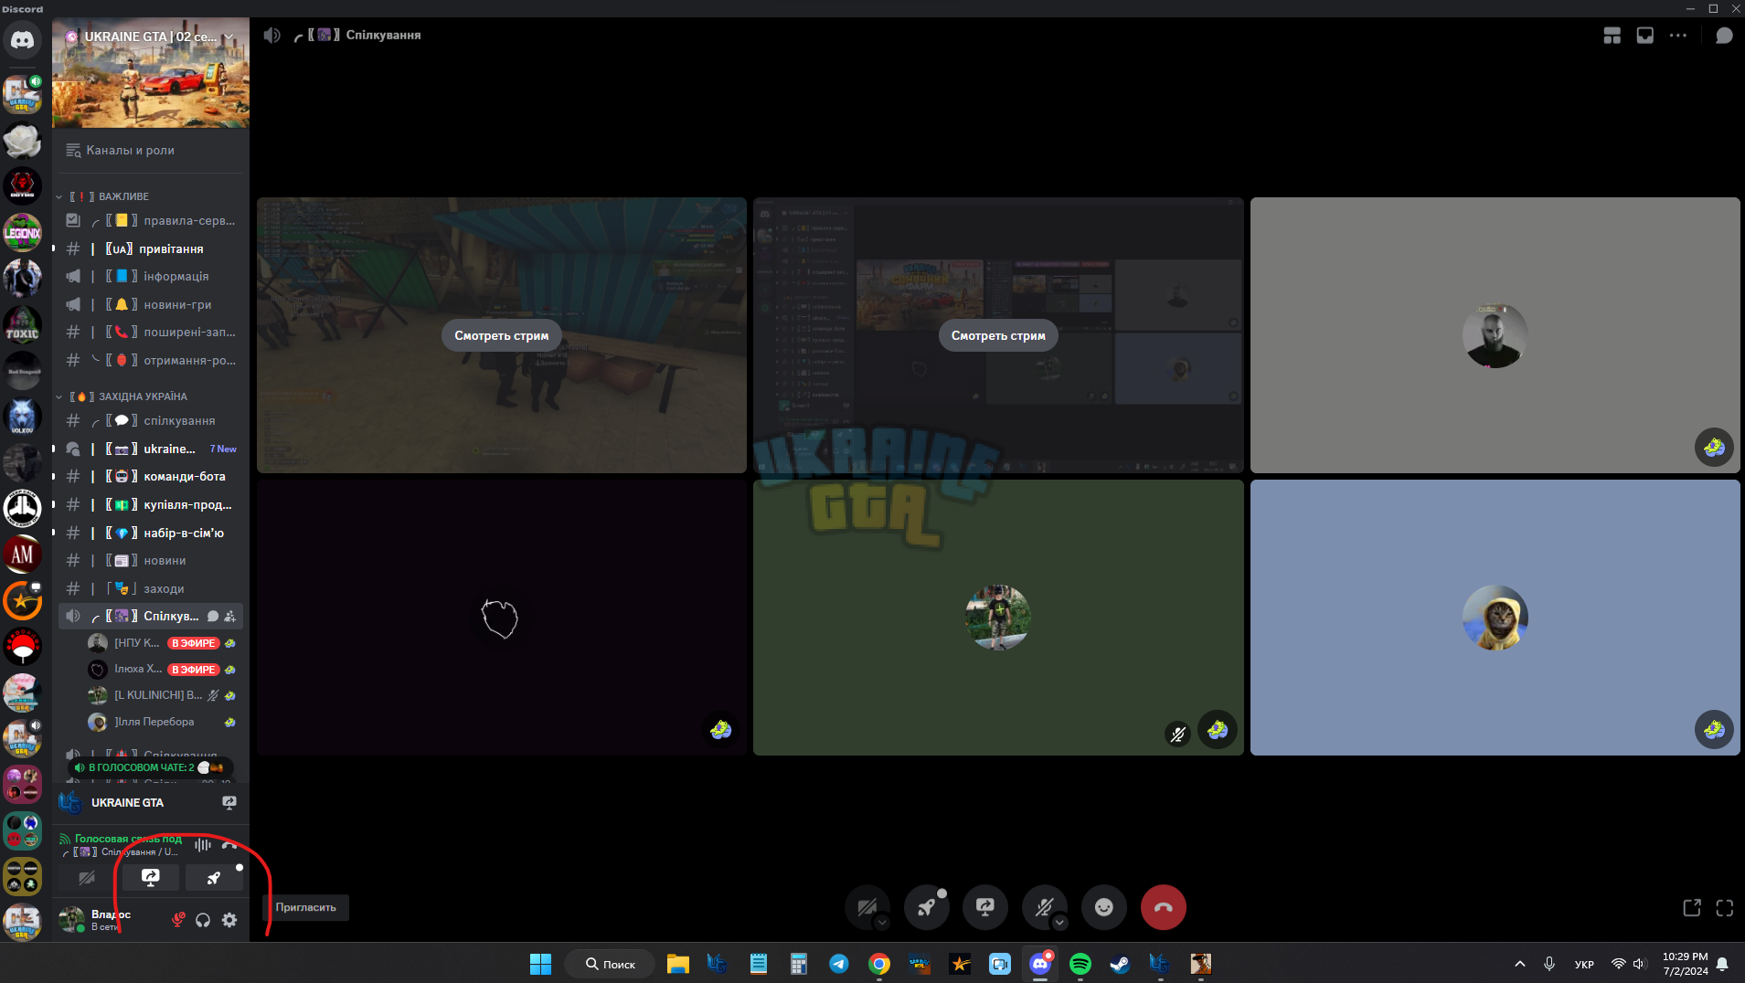Disconnect from call with red button
The height and width of the screenshot is (983, 1745).
tap(1164, 907)
